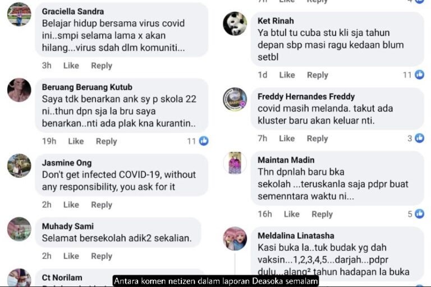431x287 pixels.
Task: Open Ct Norilam's profile name link
Action: 62,277
